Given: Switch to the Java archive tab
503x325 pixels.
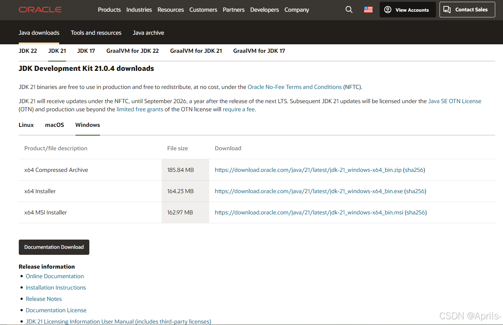Looking at the screenshot, I should click(x=149, y=33).
